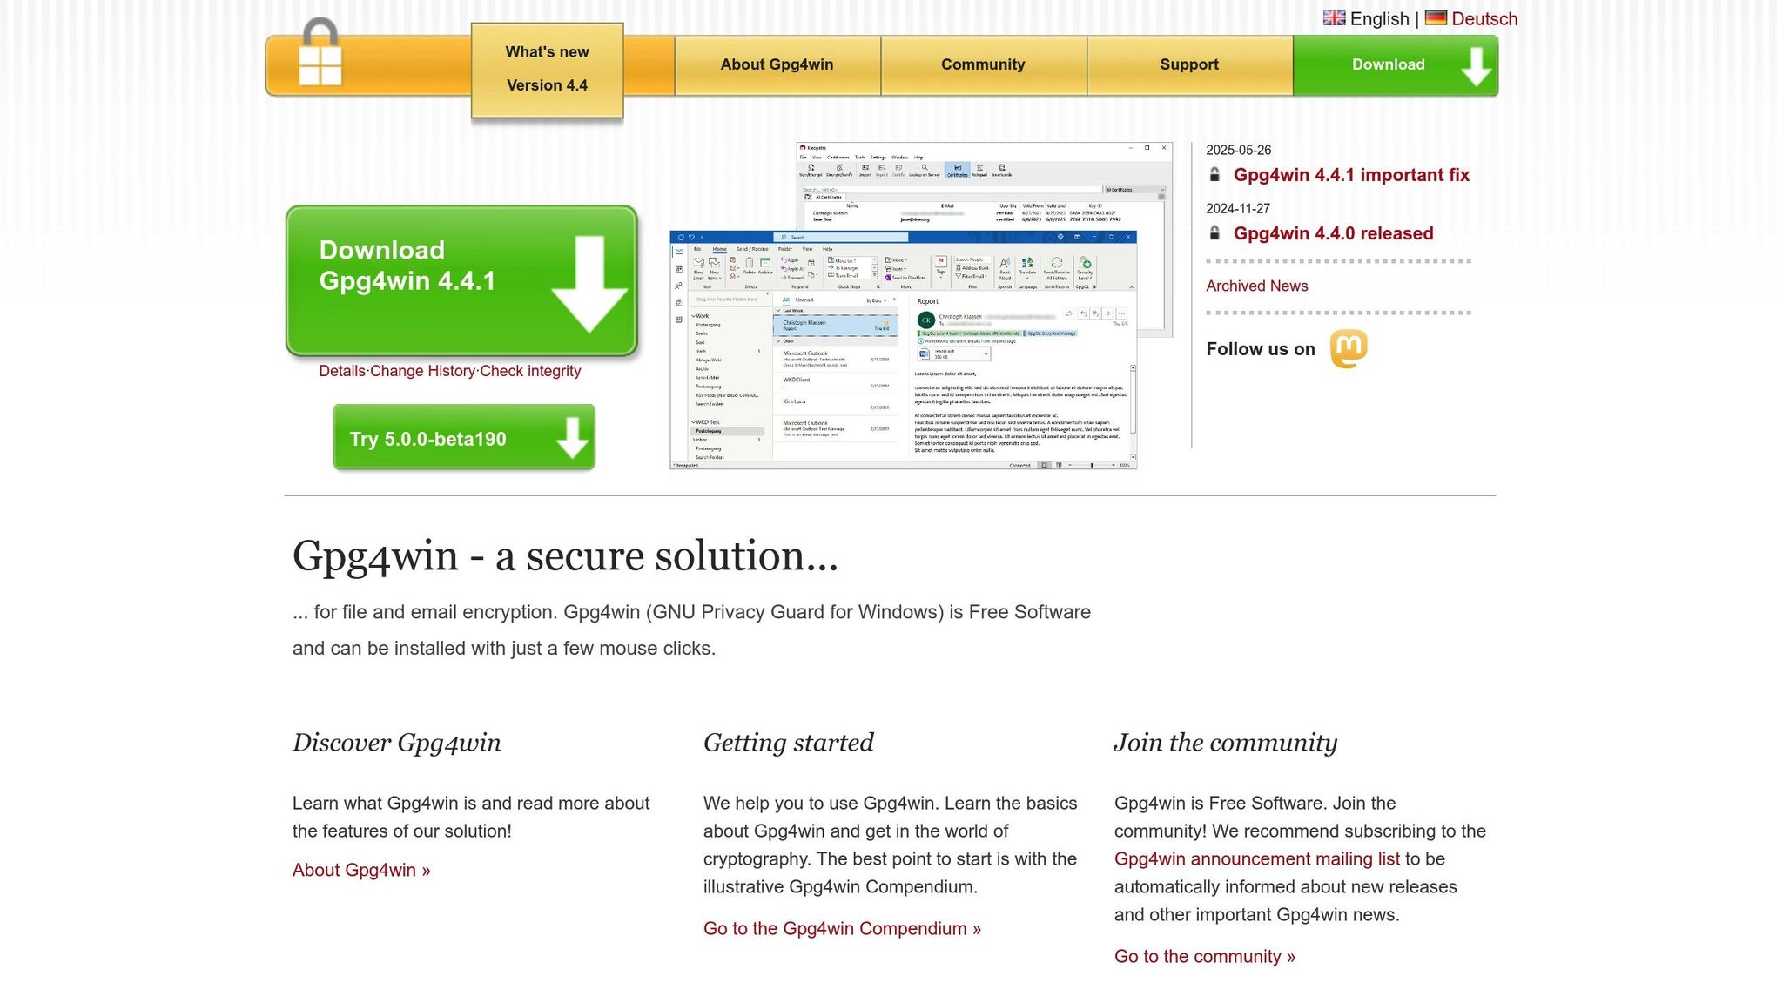Click the German flag icon

[1436, 17]
